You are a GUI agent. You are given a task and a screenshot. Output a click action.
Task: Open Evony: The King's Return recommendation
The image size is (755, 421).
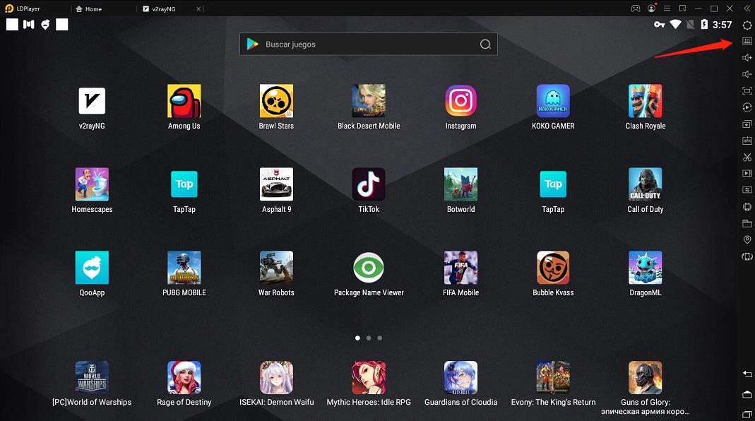(553, 378)
